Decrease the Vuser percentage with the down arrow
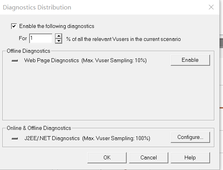223x170 pixels. tap(59, 41)
